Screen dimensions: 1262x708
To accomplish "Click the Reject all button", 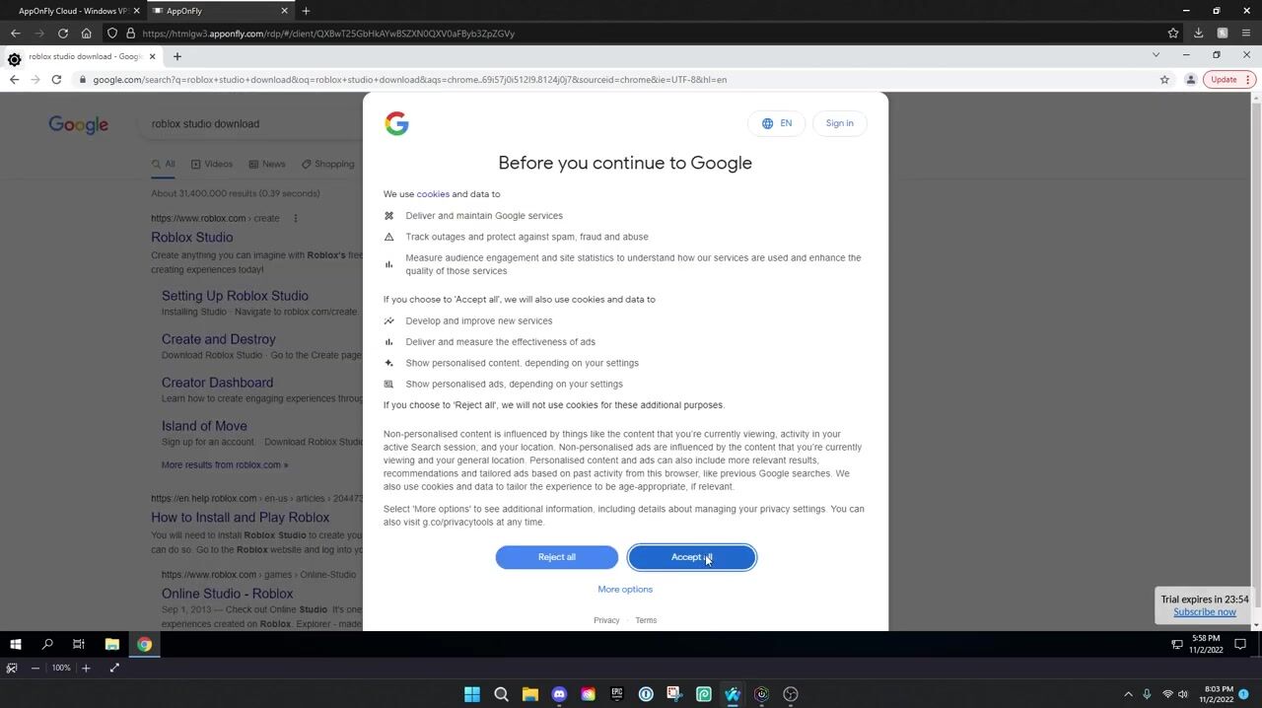I will pyautogui.click(x=556, y=557).
